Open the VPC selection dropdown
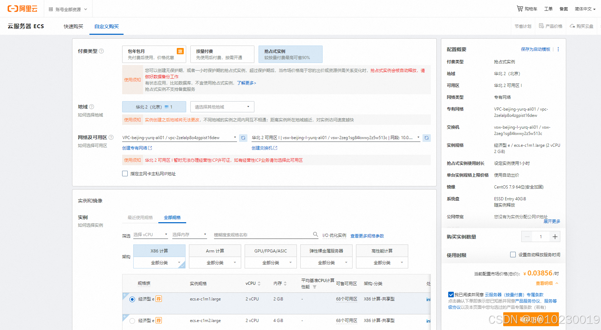 (x=180, y=138)
